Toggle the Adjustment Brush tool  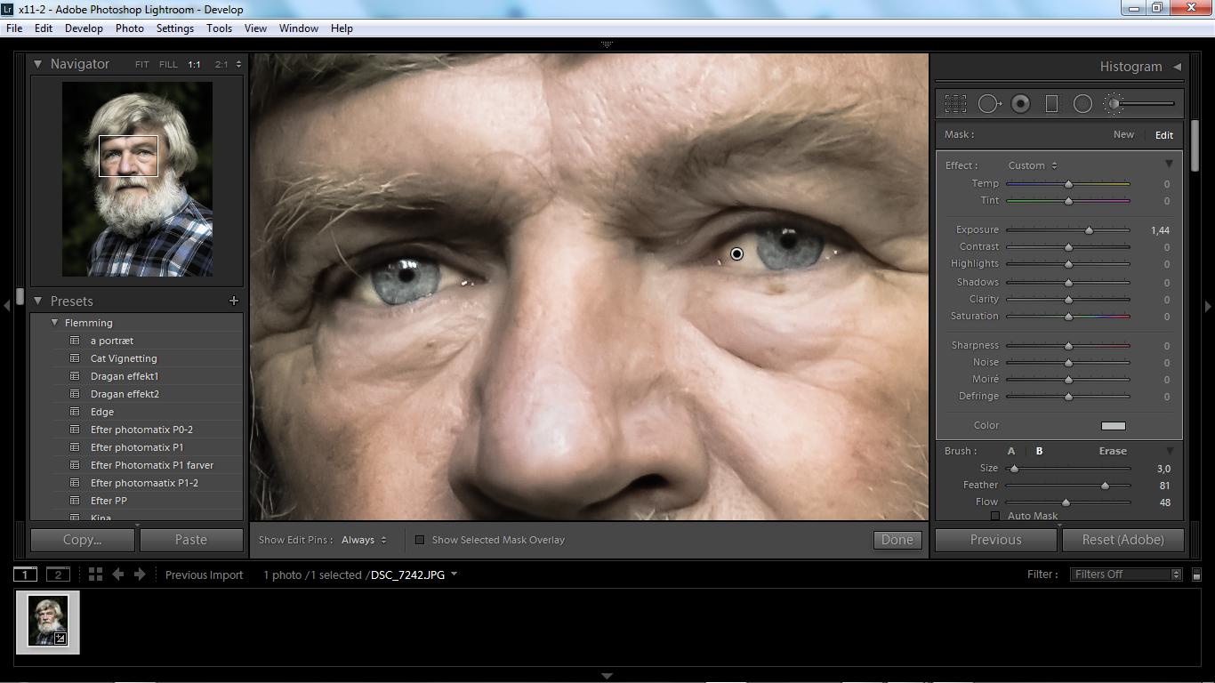1114,104
